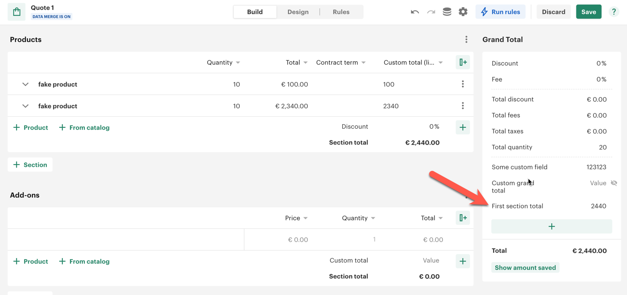Open the help question mark icon
The height and width of the screenshot is (295, 627).
pos(614,12)
